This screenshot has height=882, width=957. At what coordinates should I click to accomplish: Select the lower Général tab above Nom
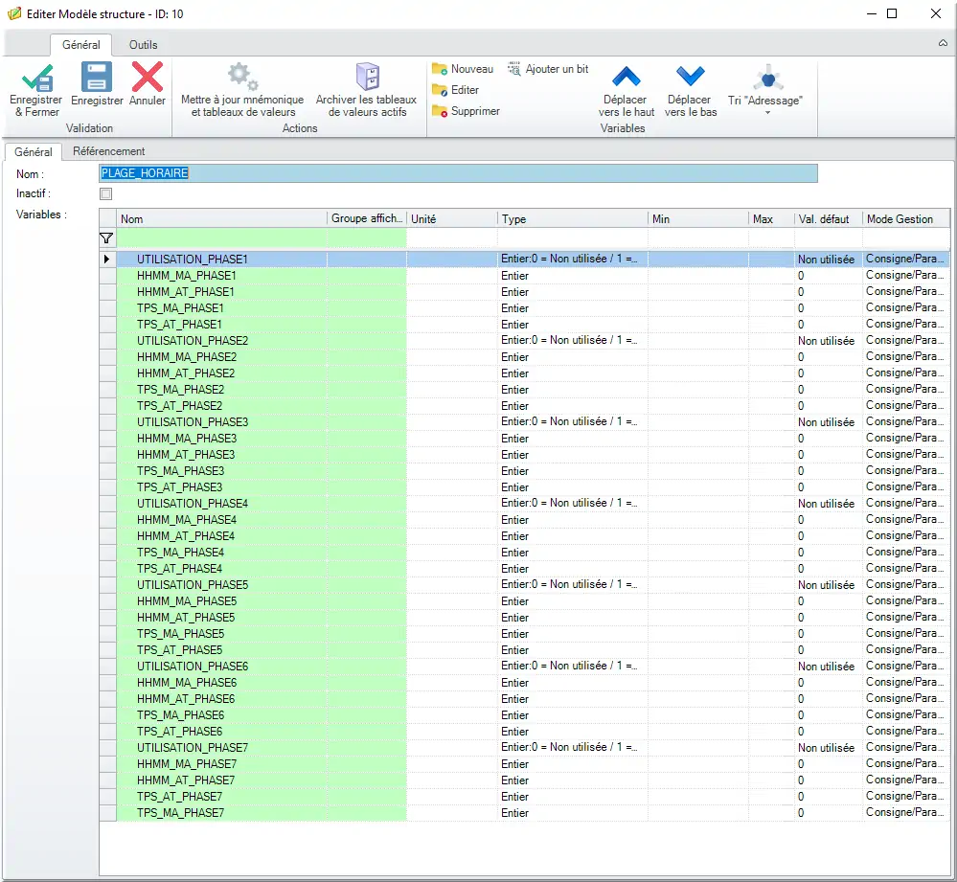[34, 152]
